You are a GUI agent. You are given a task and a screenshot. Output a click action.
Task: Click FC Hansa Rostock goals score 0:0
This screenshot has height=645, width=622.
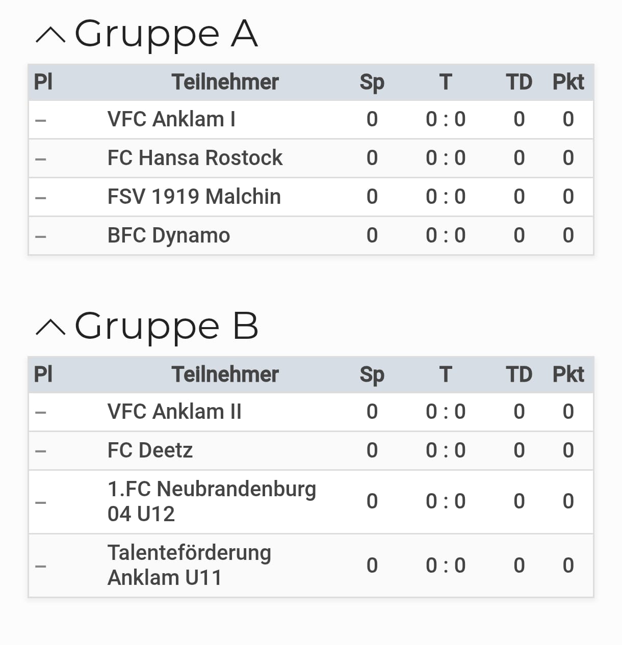tap(446, 158)
